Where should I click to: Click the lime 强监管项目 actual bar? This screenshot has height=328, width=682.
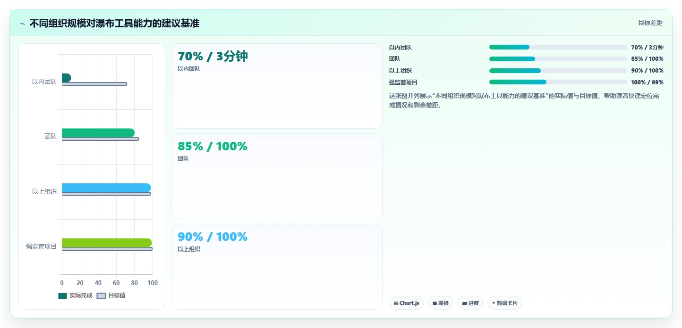(x=107, y=243)
